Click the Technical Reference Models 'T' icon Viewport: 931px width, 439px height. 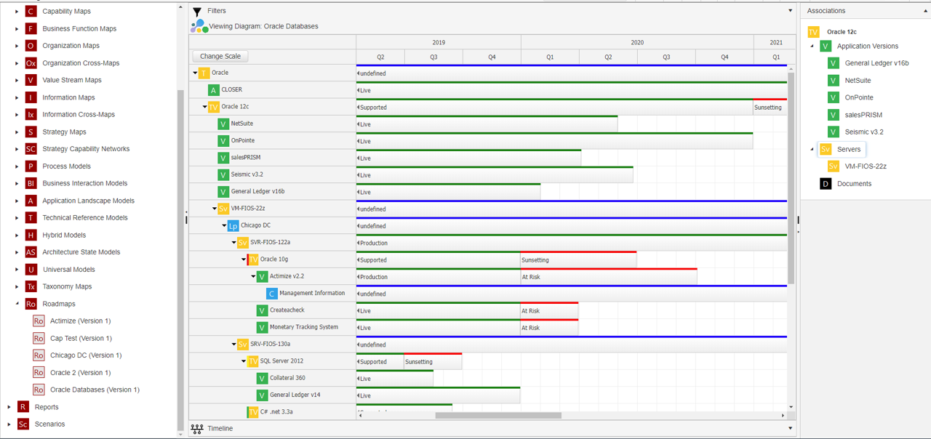tap(31, 217)
